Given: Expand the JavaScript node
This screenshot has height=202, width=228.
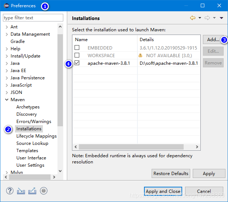Looking at the screenshot, I should (7, 85).
